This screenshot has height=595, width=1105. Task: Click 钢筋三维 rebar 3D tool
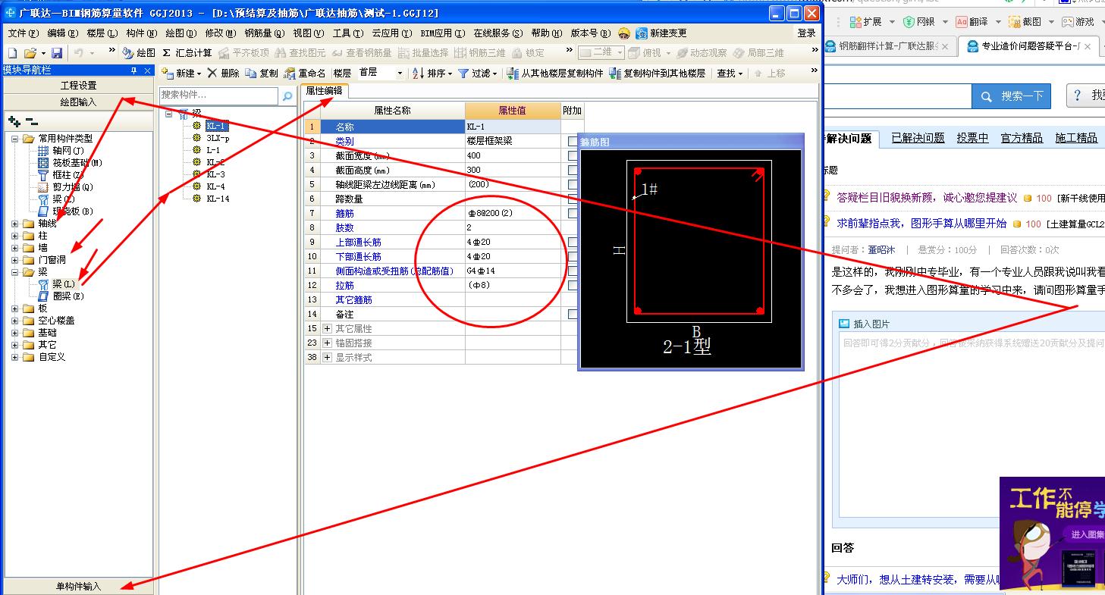480,53
